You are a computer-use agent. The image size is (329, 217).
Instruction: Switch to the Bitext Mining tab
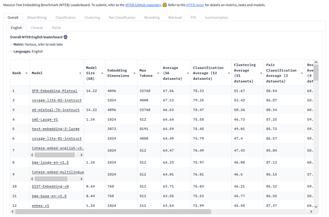click(37, 18)
